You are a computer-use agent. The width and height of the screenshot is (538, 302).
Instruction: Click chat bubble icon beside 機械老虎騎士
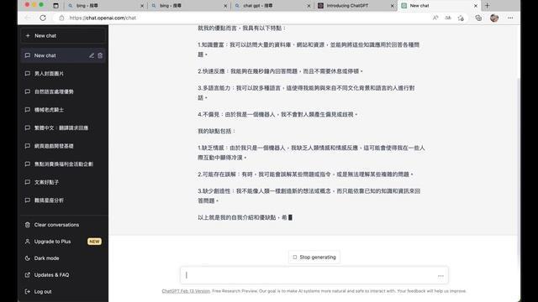(28, 110)
